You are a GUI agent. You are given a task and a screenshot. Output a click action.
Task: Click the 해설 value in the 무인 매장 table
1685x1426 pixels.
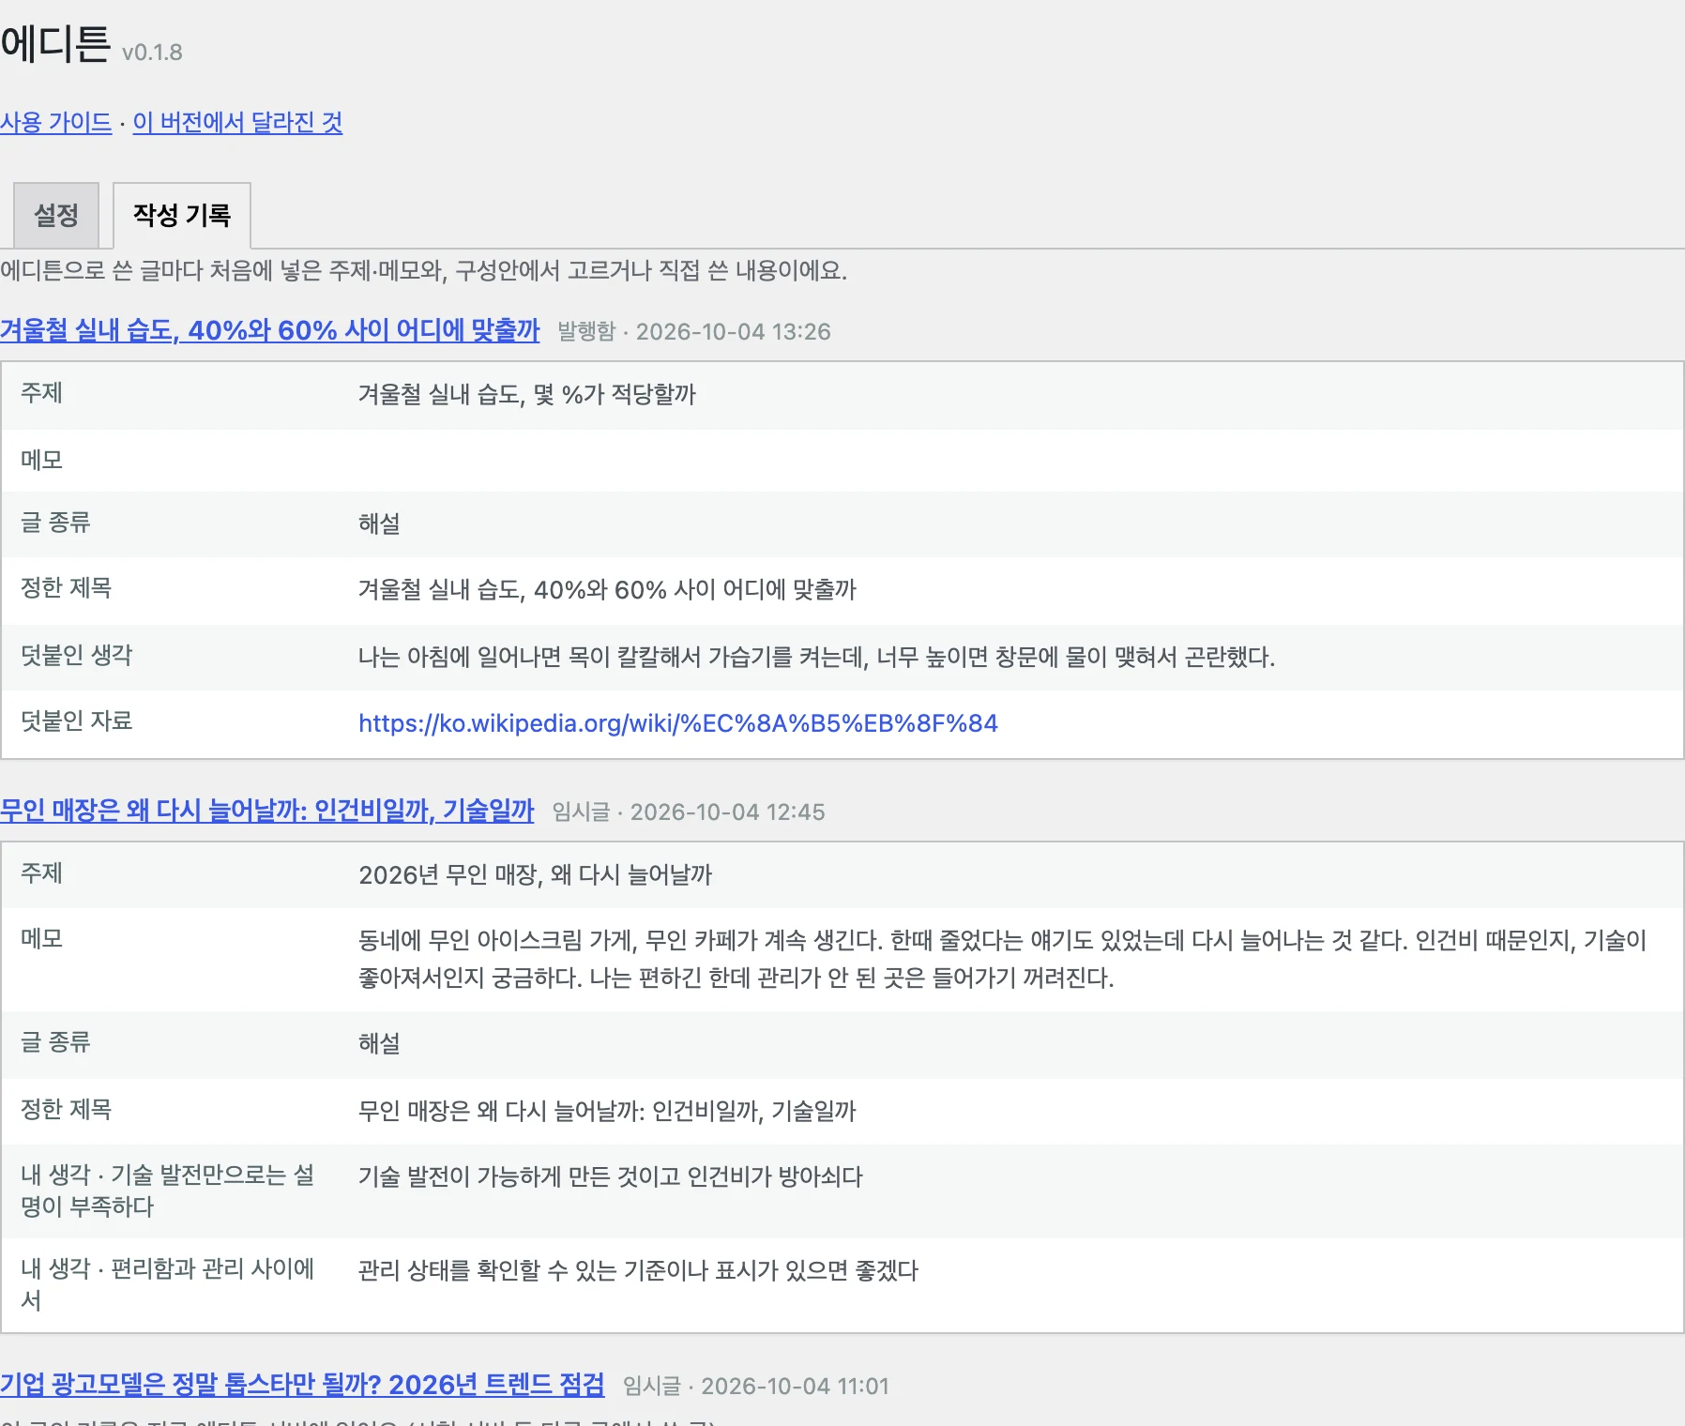(379, 1044)
